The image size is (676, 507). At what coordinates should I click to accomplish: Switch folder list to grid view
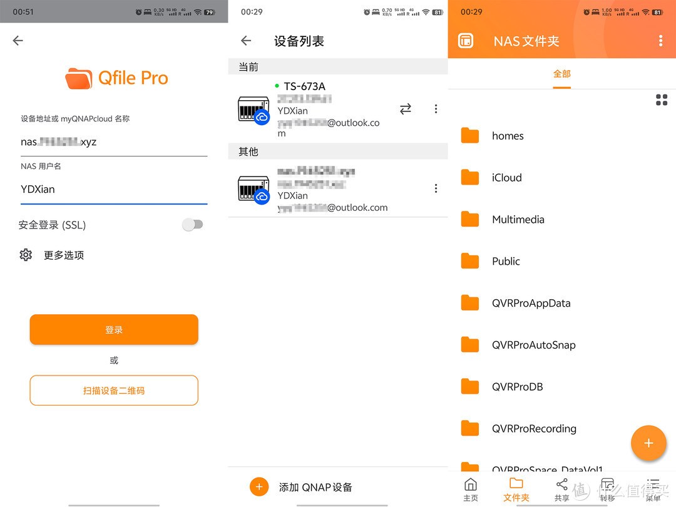661,100
